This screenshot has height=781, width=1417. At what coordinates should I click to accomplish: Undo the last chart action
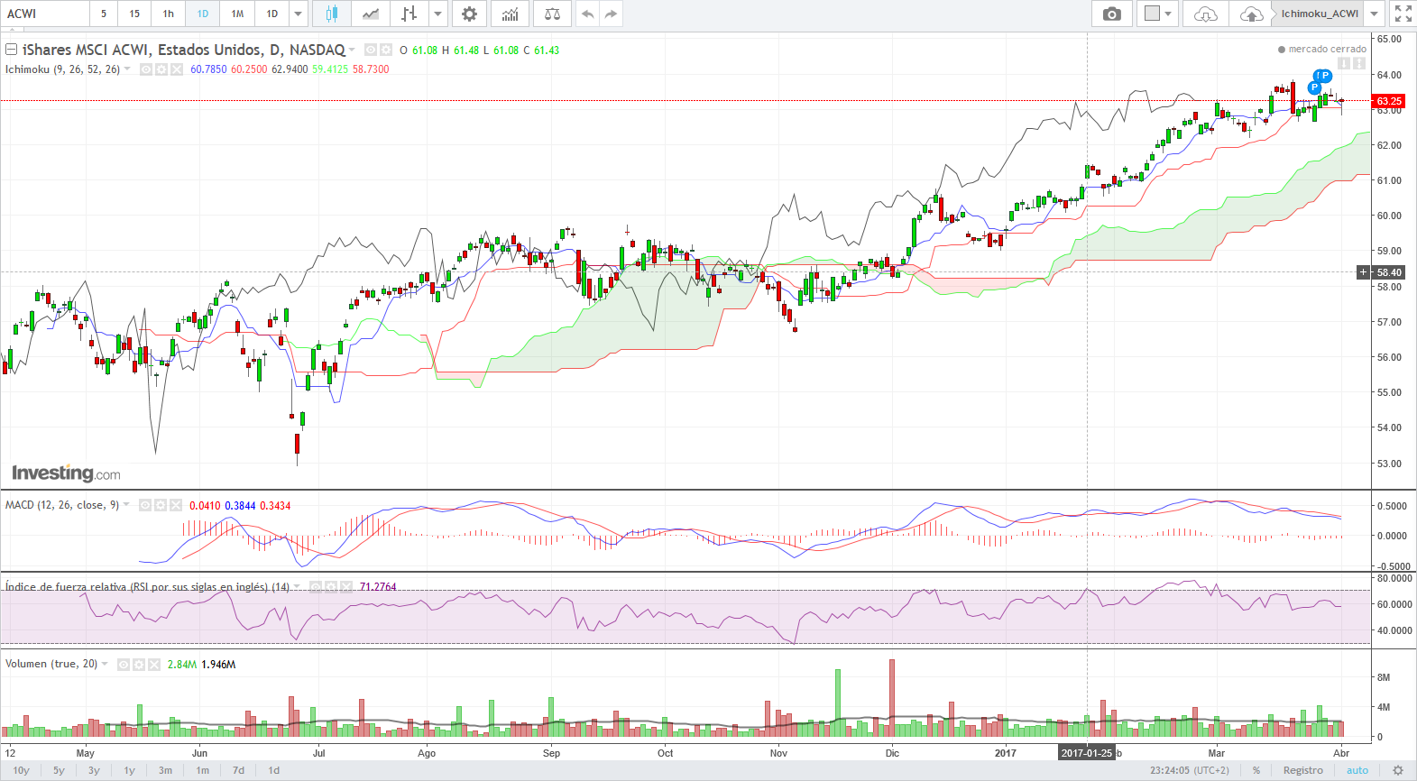click(x=588, y=14)
